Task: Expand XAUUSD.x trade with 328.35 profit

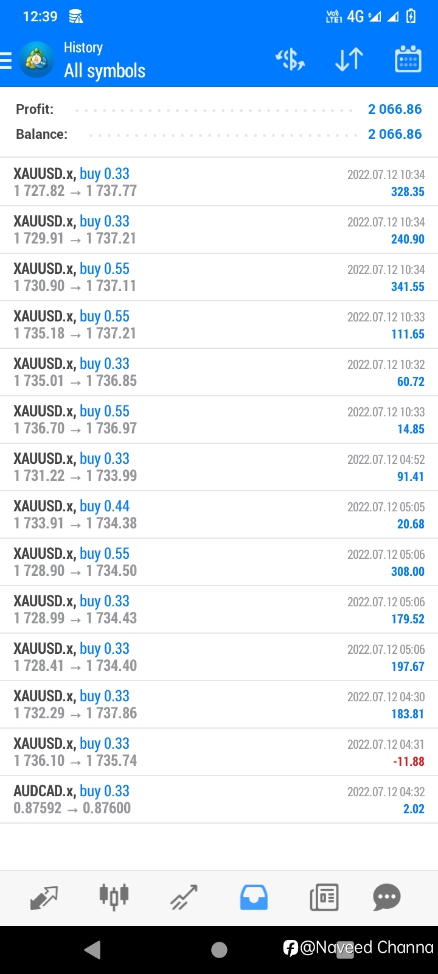Action: [x=219, y=182]
